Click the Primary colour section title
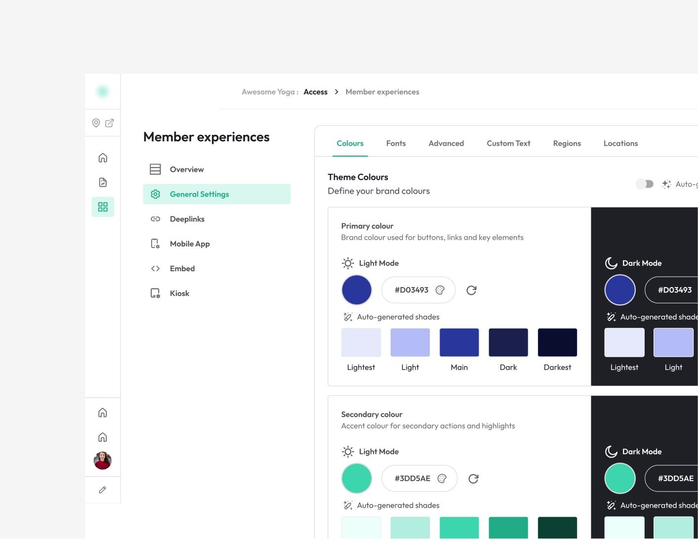 pyautogui.click(x=367, y=226)
